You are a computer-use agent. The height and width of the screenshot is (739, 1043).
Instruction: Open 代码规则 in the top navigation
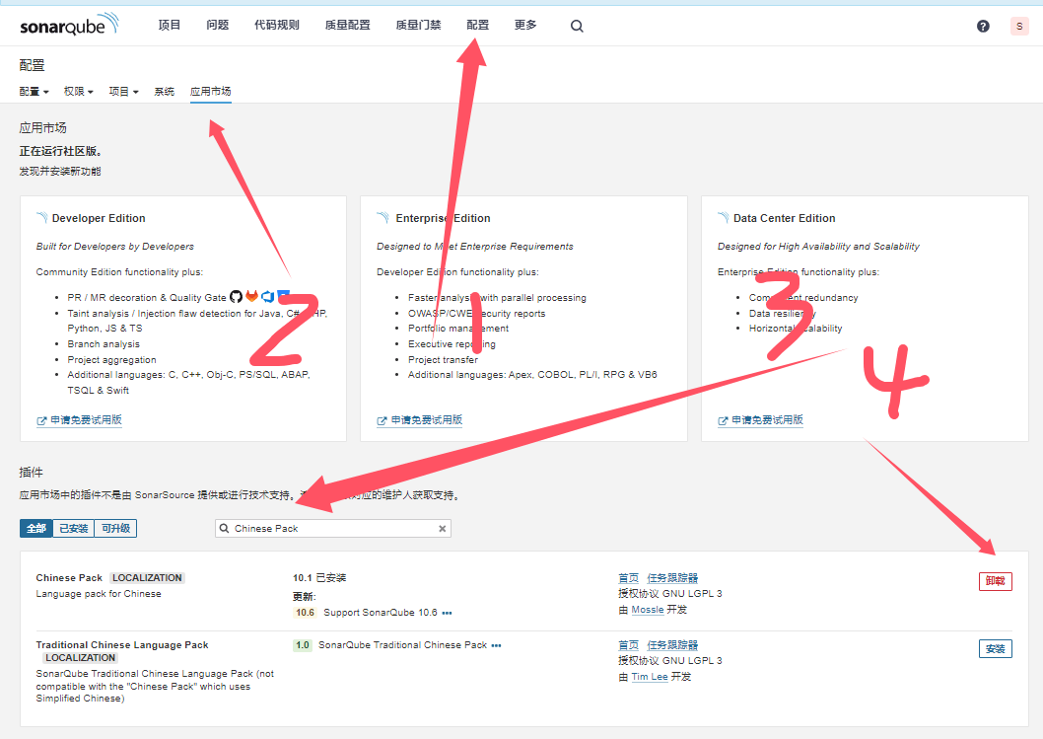coord(277,26)
